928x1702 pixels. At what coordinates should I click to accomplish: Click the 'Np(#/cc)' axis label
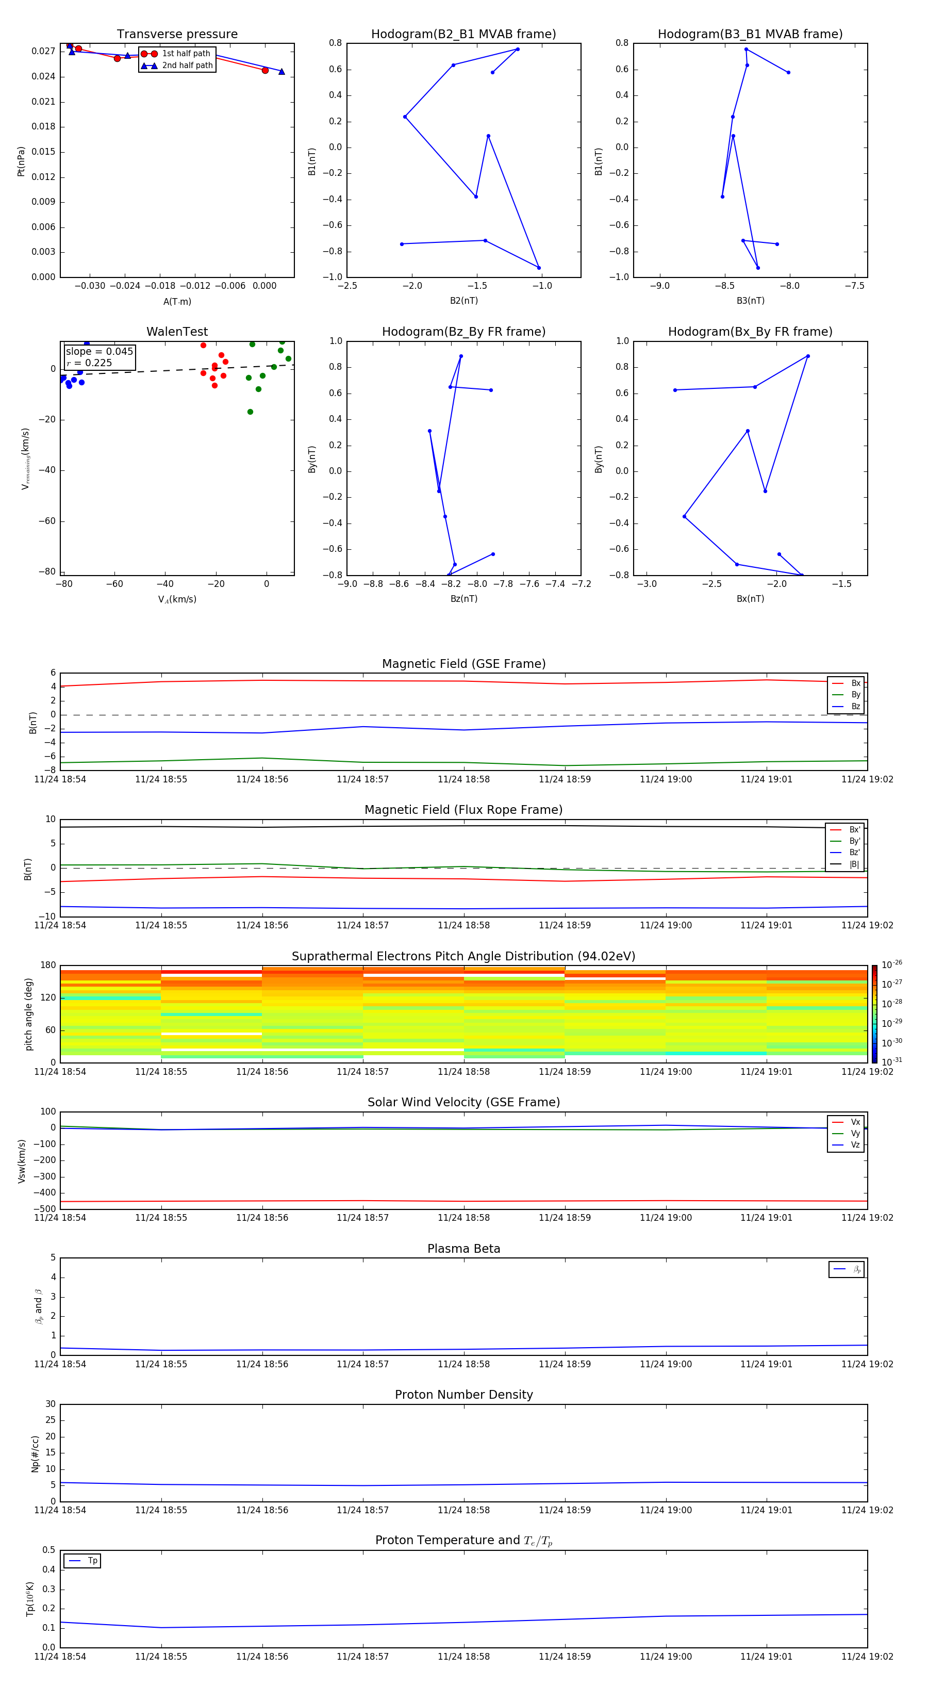point(35,1453)
